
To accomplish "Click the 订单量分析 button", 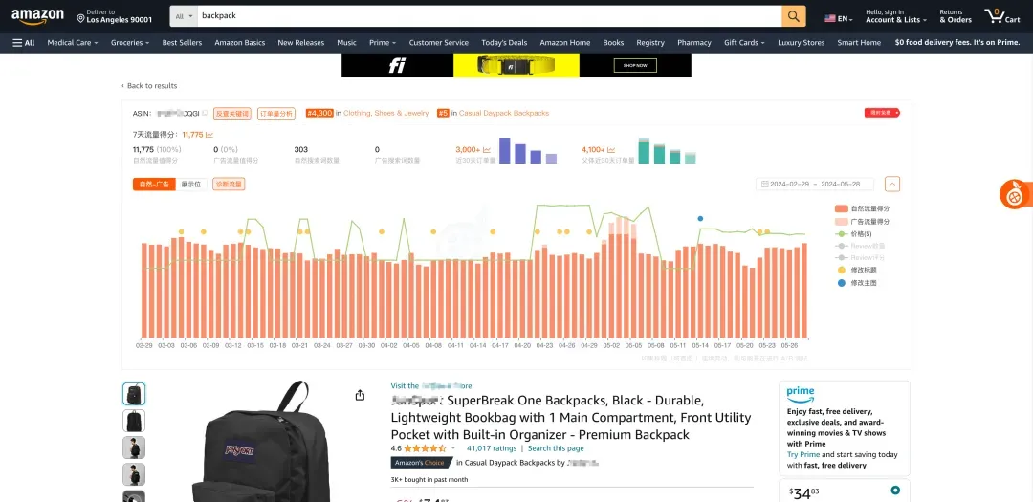I will point(276,114).
